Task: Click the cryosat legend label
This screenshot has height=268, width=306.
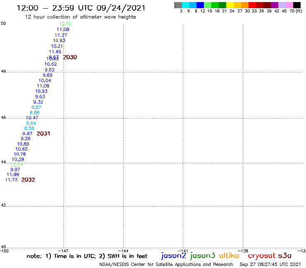Action: tap(261, 256)
